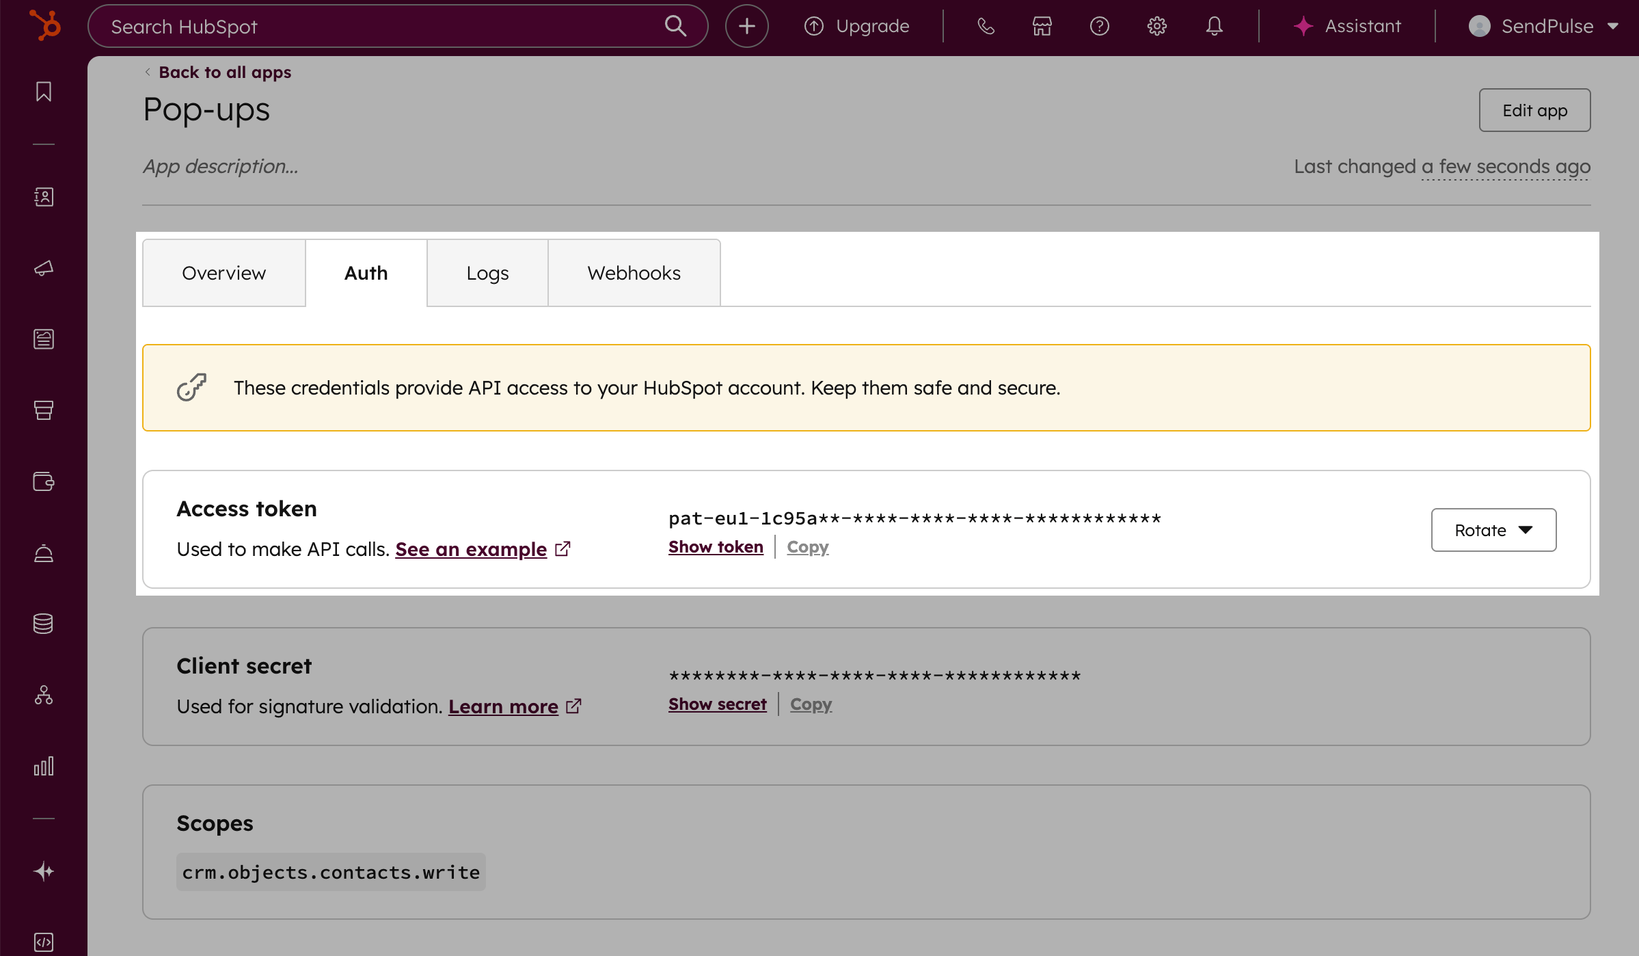Click the Search HubSpot field

(x=383, y=26)
